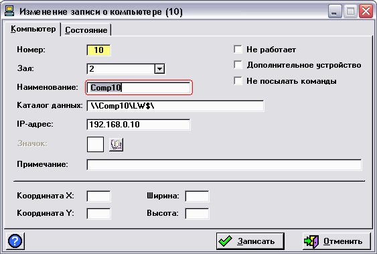Save with the Записать button

point(250,241)
